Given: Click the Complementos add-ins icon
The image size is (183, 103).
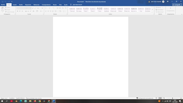Looking at the screenshot, I should (x=170, y=8).
